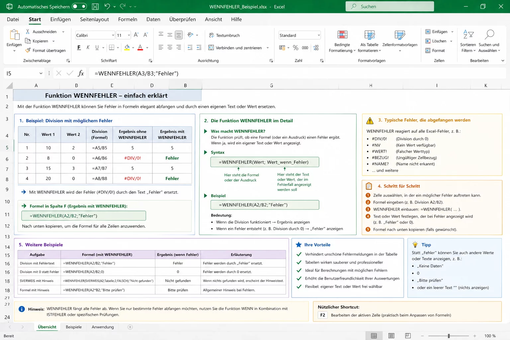
Task: Click the insert function fx icon
Action: [x=81, y=73]
